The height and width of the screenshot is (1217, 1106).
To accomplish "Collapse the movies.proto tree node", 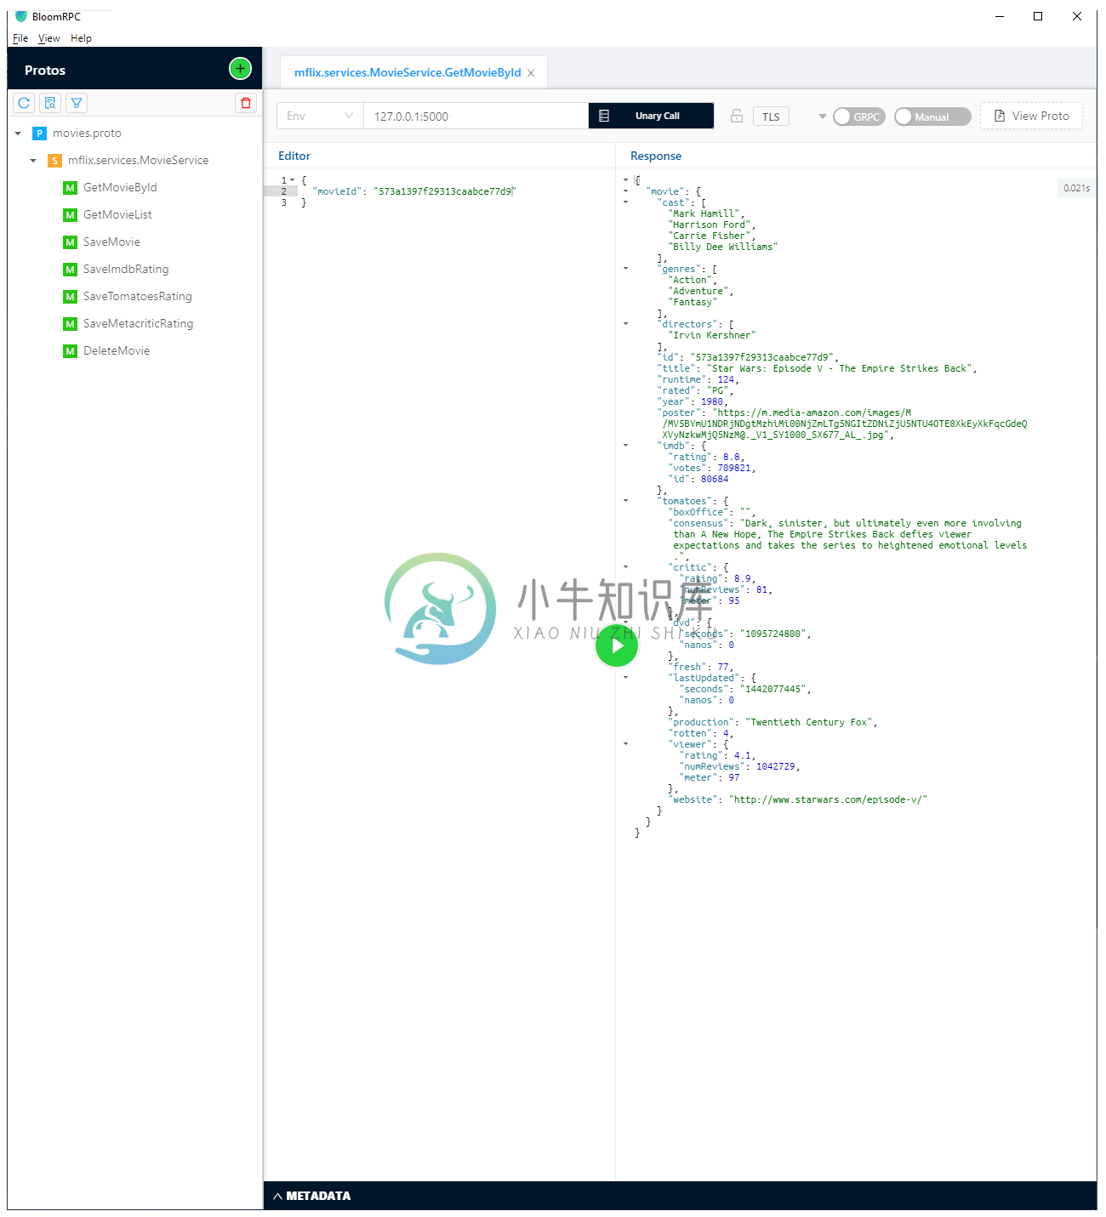I will coord(18,134).
